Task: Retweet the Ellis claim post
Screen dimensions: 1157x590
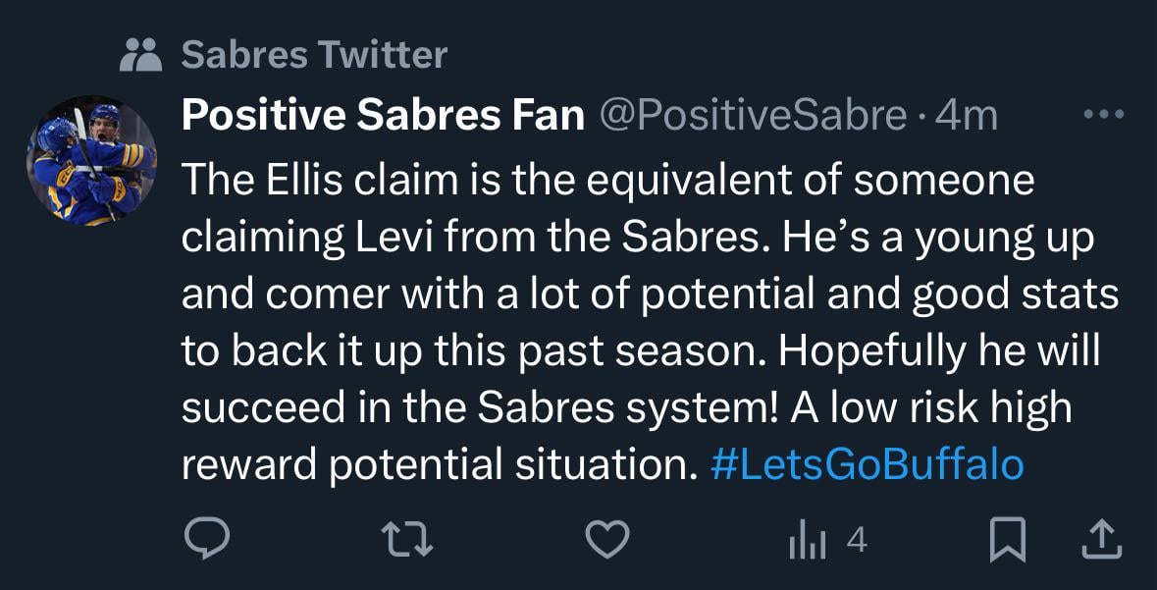Action: pos(406,539)
